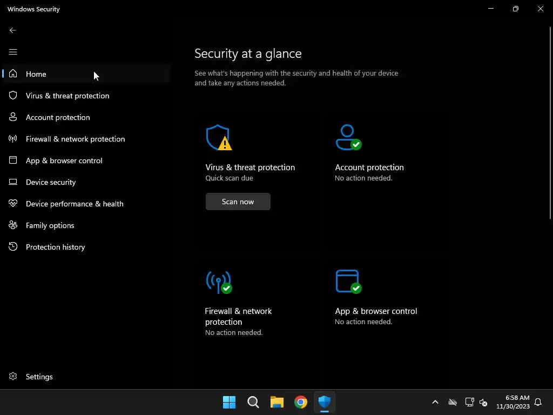
Task: Click Account protection card title
Action: click(x=369, y=168)
